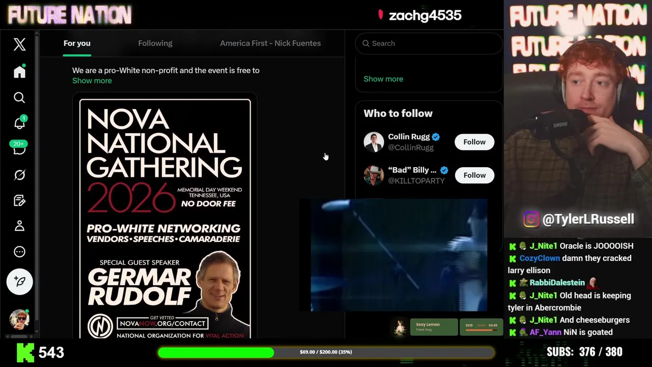This screenshot has height=367, width=652.
Task: Click Collin Rugg's profile avatar
Action: click(x=373, y=142)
